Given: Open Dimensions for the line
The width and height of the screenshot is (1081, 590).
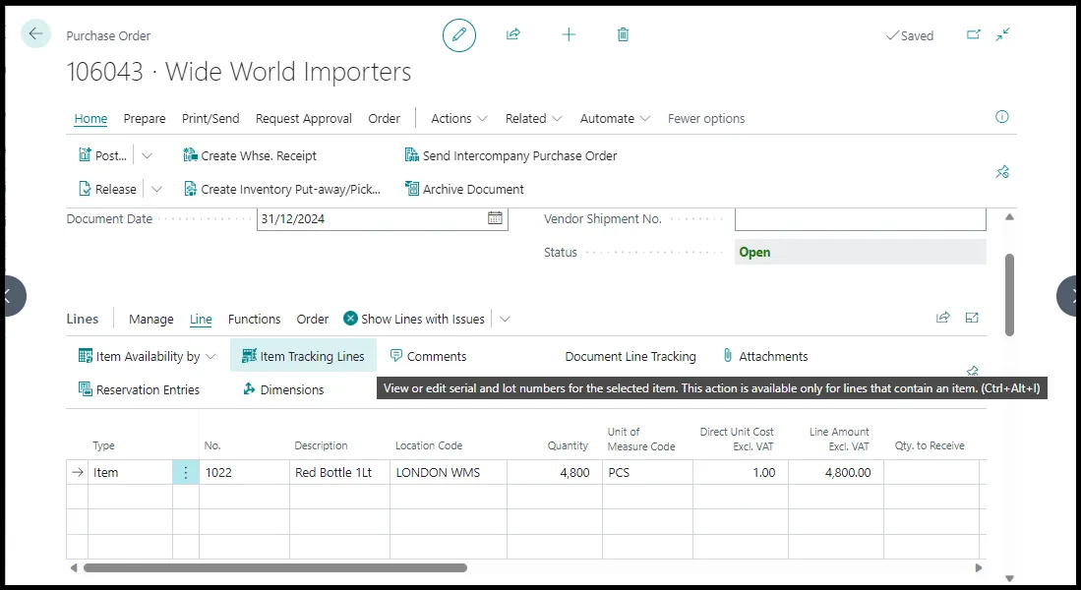Looking at the screenshot, I should [x=283, y=389].
